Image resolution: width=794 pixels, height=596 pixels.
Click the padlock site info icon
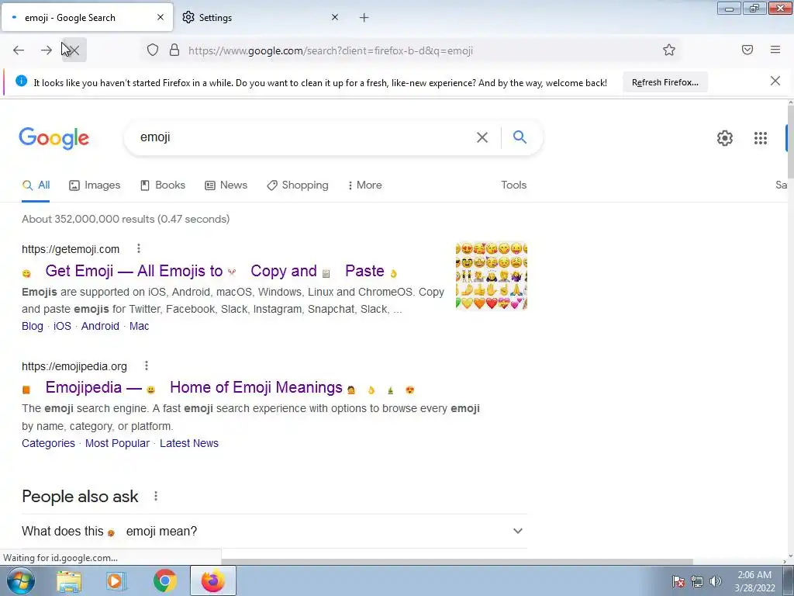pos(174,50)
